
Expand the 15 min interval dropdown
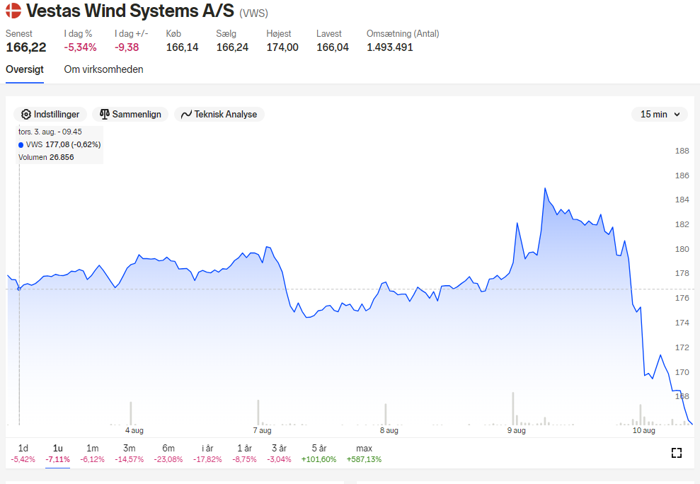click(660, 115)
